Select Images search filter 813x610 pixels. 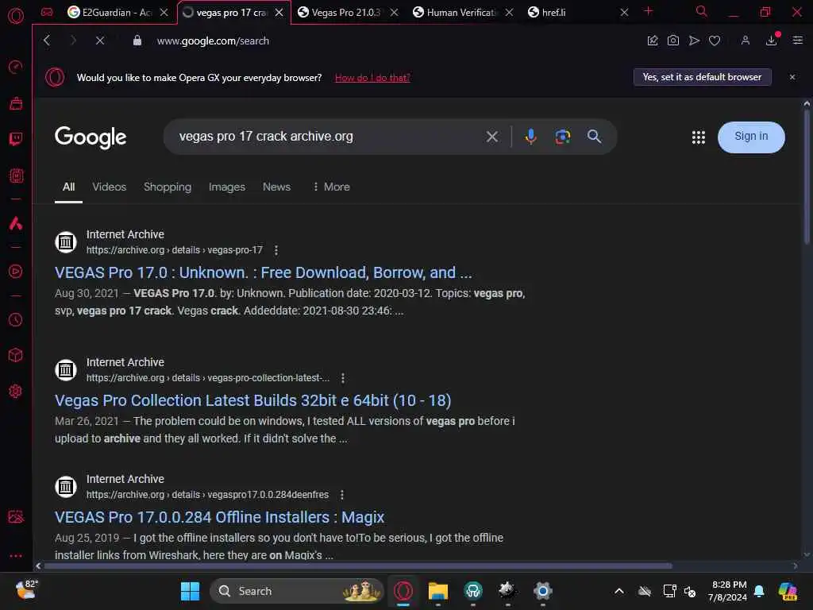coord(227,187)
